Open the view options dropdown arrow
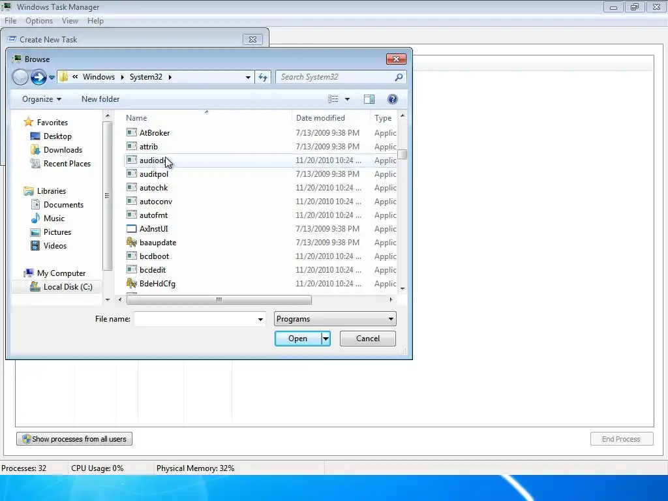The height and width of the screenshot is (501, 668). pyautogui.click(x=347, y=99)
